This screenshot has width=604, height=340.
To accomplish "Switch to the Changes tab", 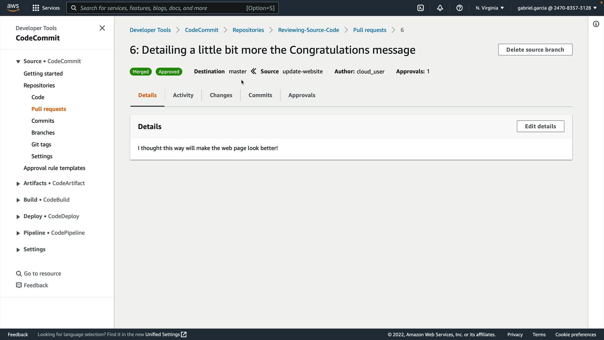I will click(x=221, y=95).
